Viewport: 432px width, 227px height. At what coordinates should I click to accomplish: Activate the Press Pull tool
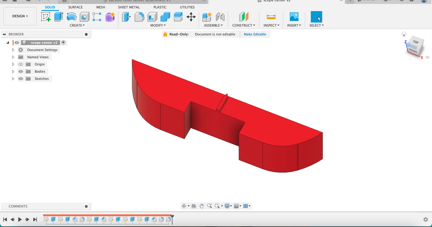[x=126, y=17]
